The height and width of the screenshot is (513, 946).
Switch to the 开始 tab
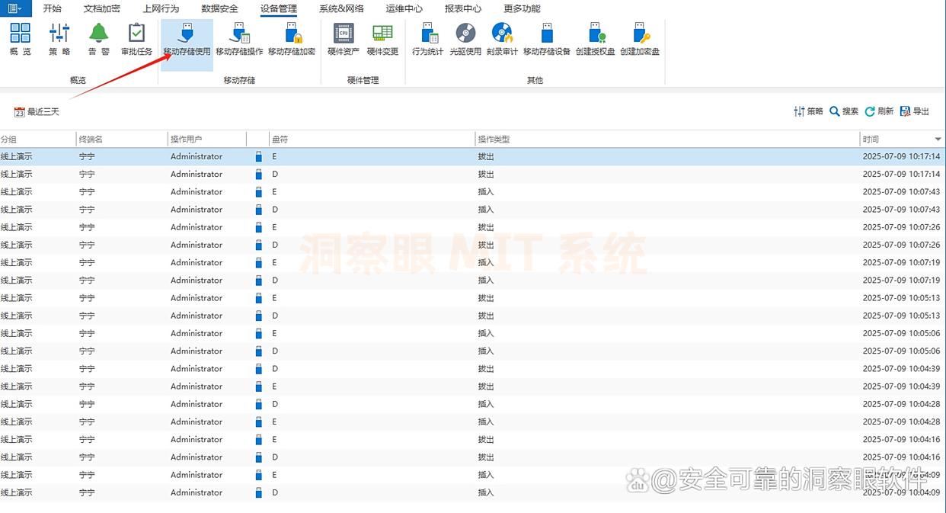(x=53, y=9)
